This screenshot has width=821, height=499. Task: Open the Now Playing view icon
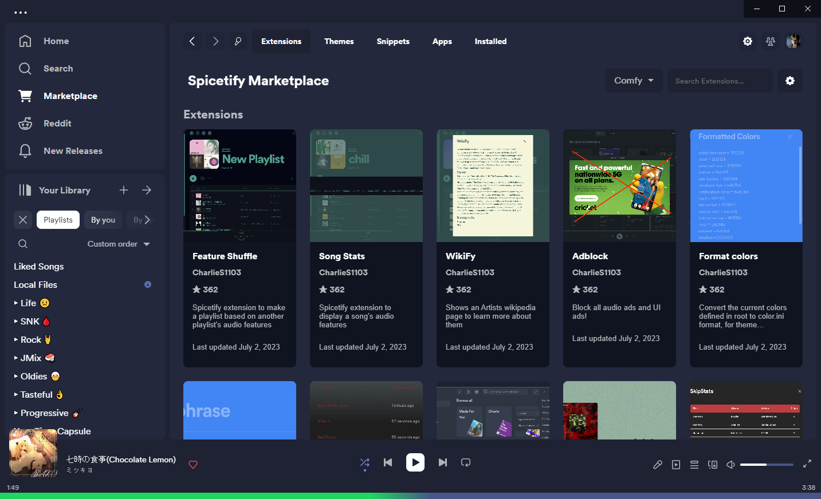pos(676,465)
